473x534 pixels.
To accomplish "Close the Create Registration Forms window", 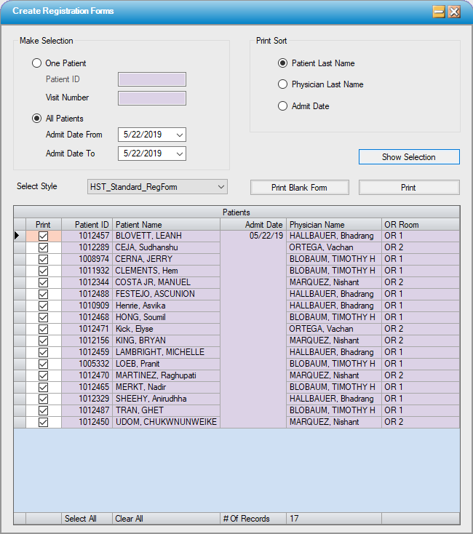I will pyautogui.click(x=454, y=12).
